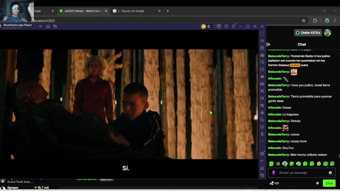Click the Spanish language tag below the video
The height and width of the screenshot is (191, 340).
click(106, 179)
